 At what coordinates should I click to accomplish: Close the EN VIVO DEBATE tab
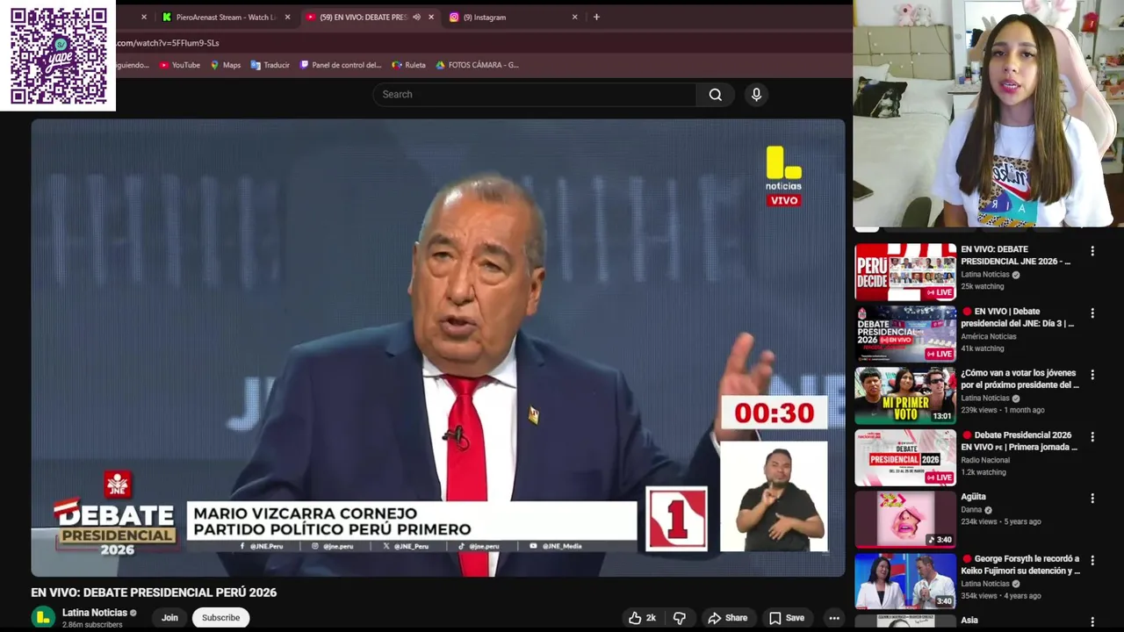pos(431,17)
